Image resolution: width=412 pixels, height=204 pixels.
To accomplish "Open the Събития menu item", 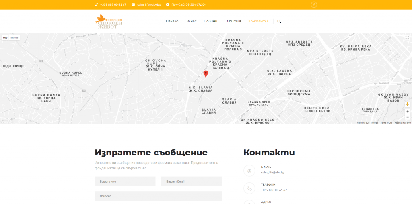I will pyautogui.click(x=233, y=21).
